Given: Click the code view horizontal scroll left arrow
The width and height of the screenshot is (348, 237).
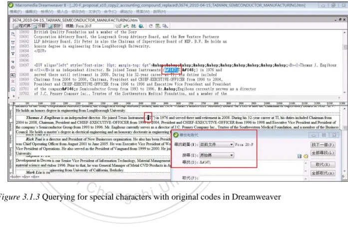Looking at the screenshot, I should (19, 98).
